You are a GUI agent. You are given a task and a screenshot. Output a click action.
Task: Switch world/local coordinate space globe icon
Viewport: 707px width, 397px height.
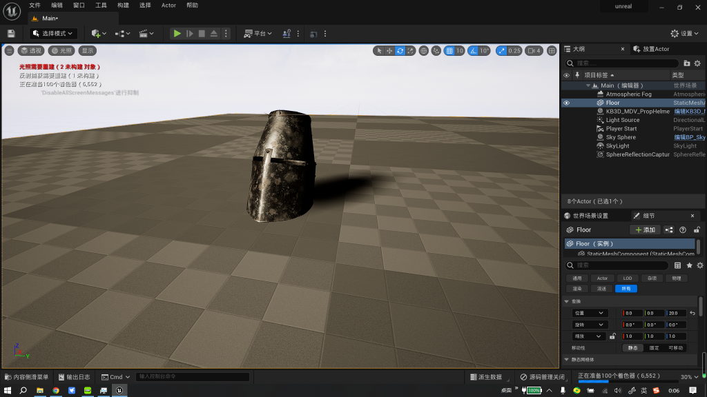[x=423, y=51]
